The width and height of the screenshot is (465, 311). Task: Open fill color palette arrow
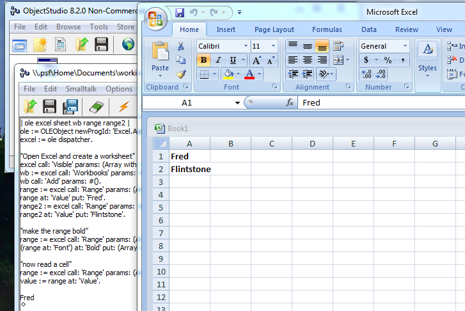click(x=239, y=74)
